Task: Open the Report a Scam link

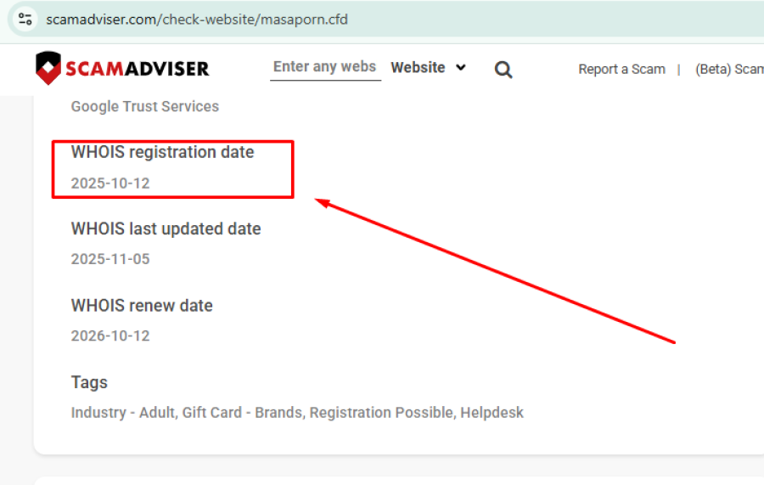Action: tap(621, 69)
